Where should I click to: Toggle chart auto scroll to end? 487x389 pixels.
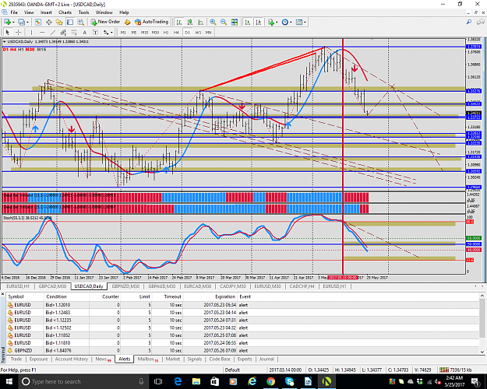pos(248,22)
